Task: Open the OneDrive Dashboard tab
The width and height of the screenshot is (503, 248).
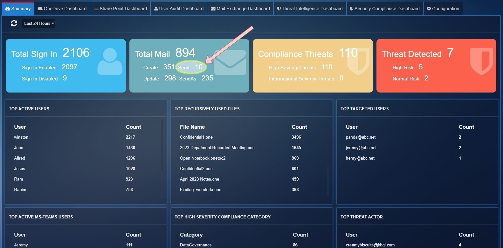Action: (62, 9)
